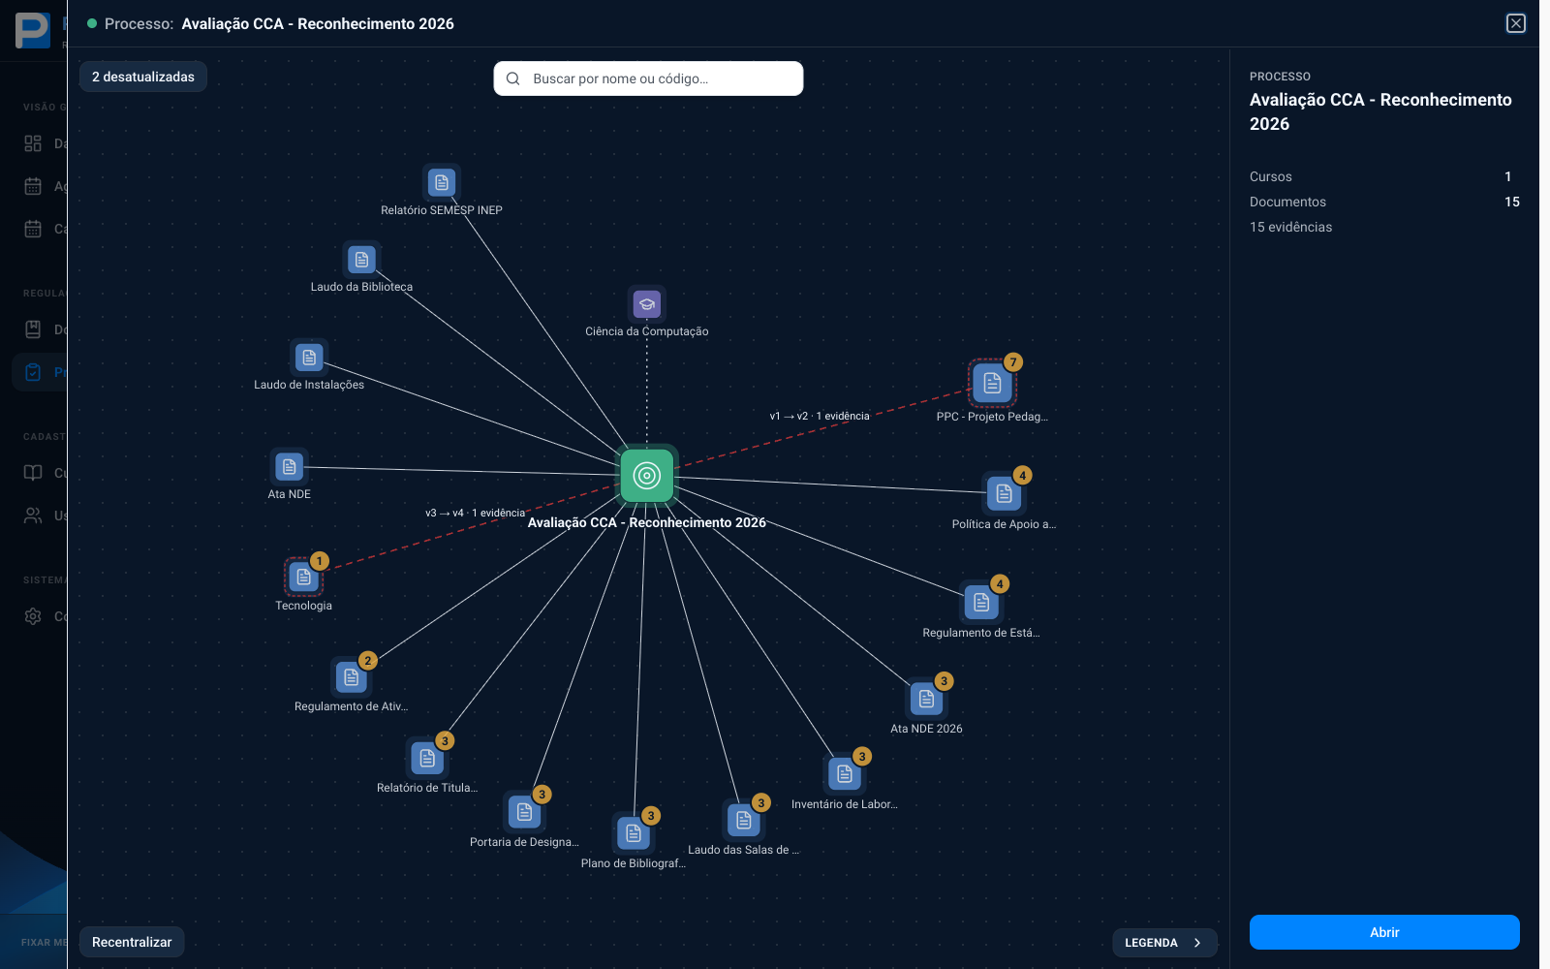This screenshot has width=1550, height=969.
Task: Focus the Buscar por nome ou código field
Action: [648, 78]
